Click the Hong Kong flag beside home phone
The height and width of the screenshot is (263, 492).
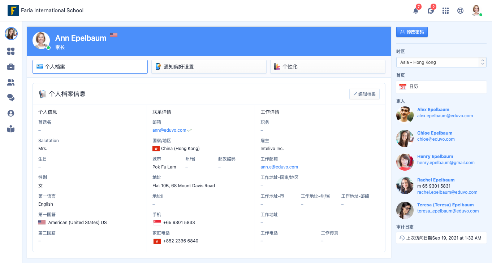(157, 241)
